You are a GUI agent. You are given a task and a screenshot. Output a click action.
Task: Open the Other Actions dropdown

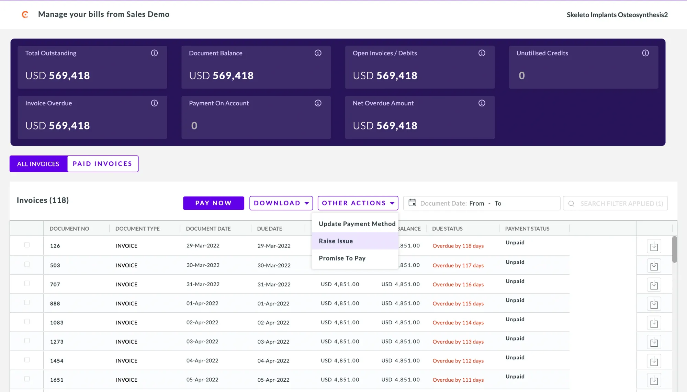tap(358, 203)
